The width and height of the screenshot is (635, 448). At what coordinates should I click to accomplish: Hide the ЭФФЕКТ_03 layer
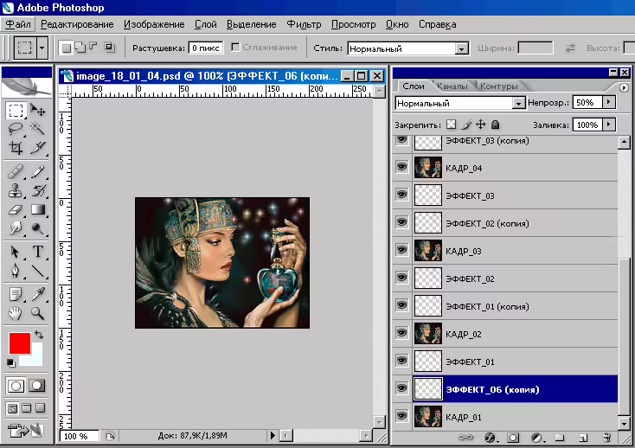[401, 195]
